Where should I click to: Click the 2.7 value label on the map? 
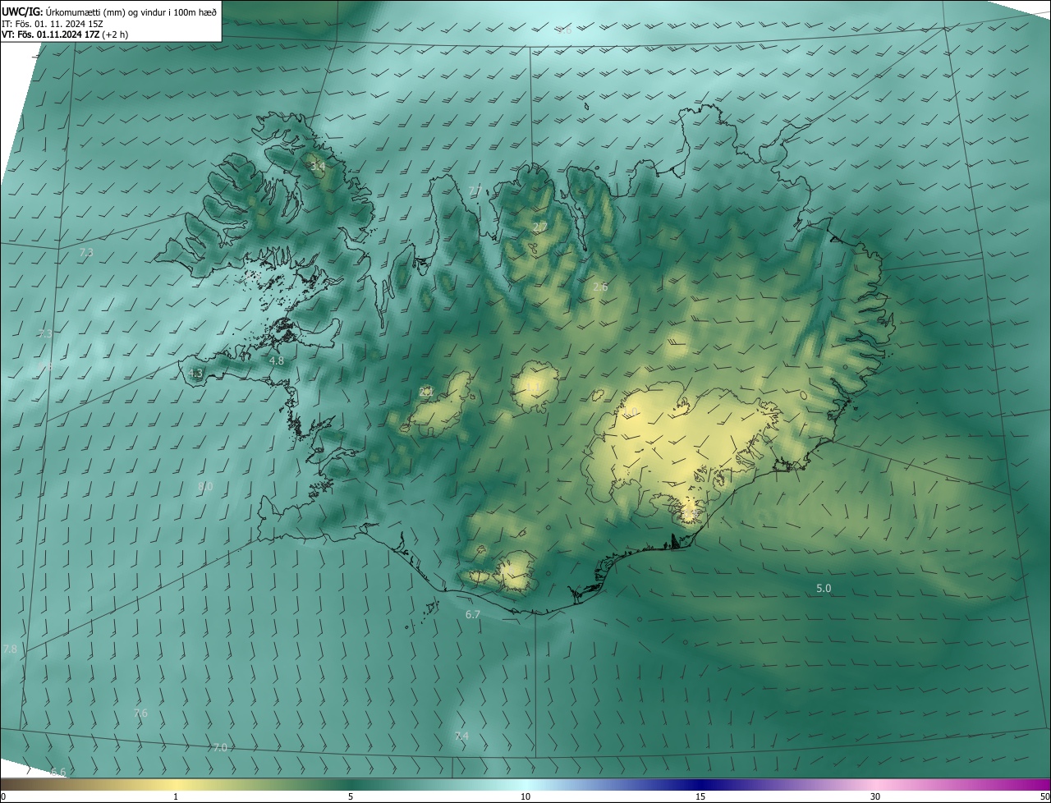click(x=539, y=227)
